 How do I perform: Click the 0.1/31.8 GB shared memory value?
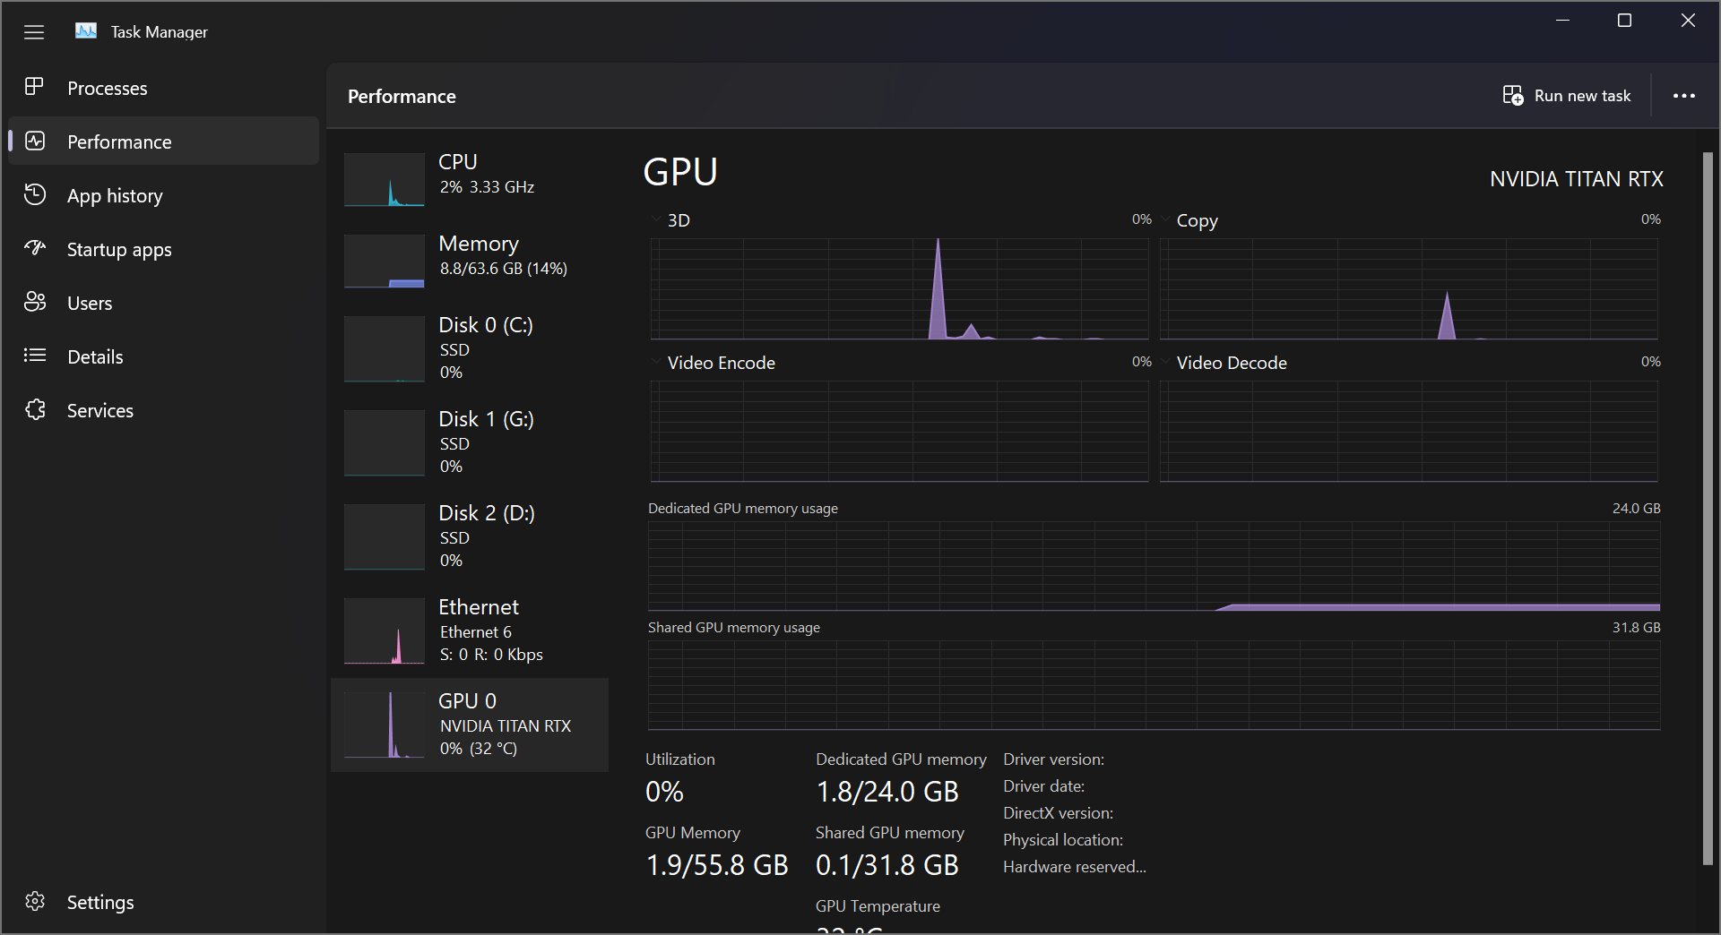tap(887, 865)
